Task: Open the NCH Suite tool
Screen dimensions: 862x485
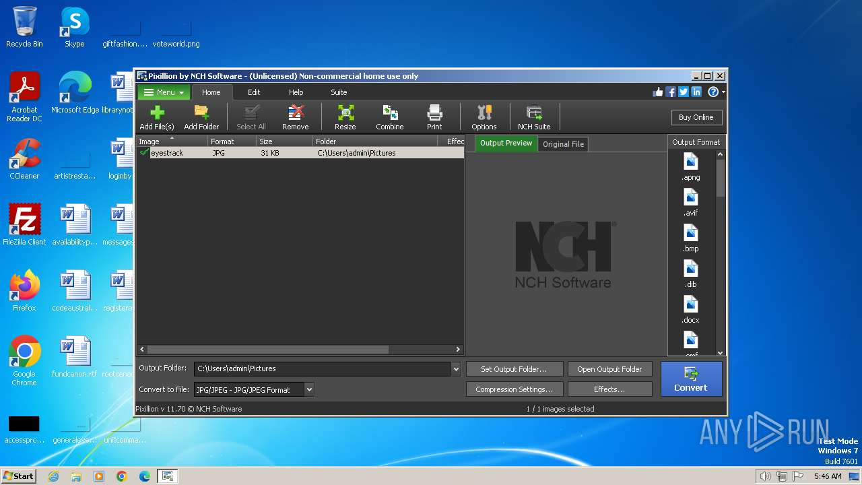Action: (534, 118)
